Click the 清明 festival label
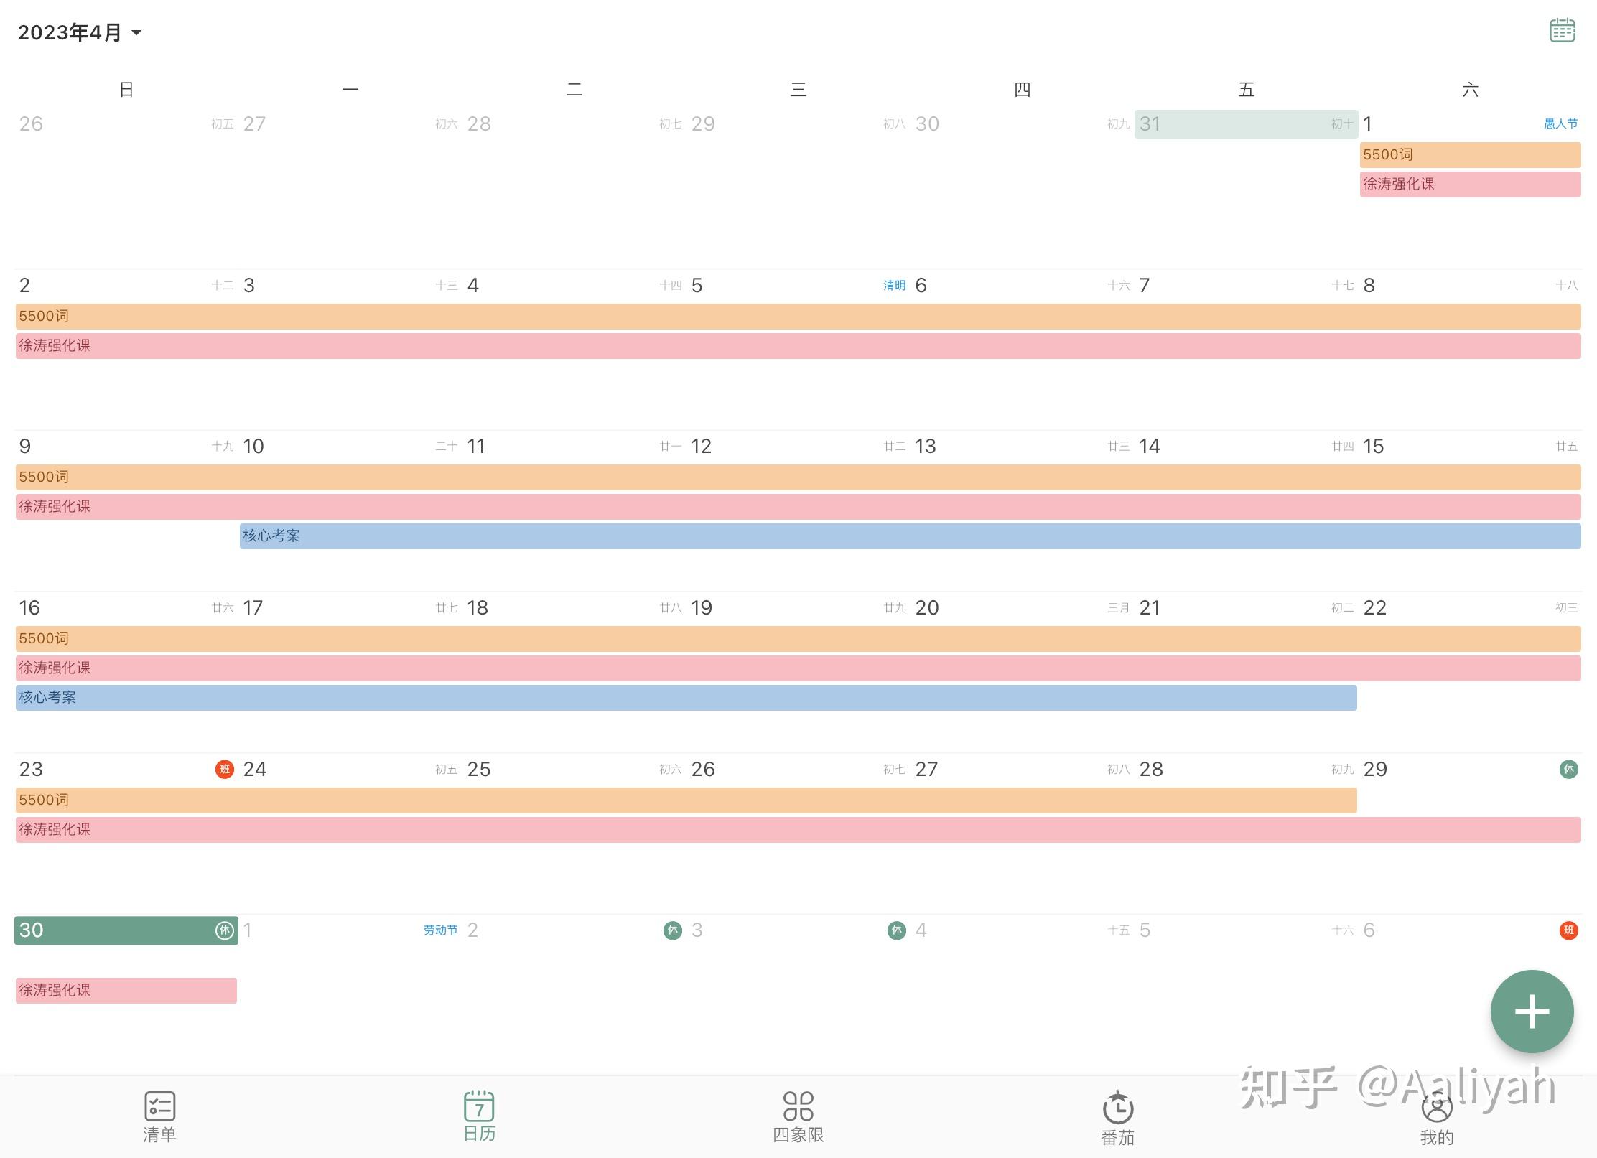This screenshot has height=1158, width=1597. 894,286
